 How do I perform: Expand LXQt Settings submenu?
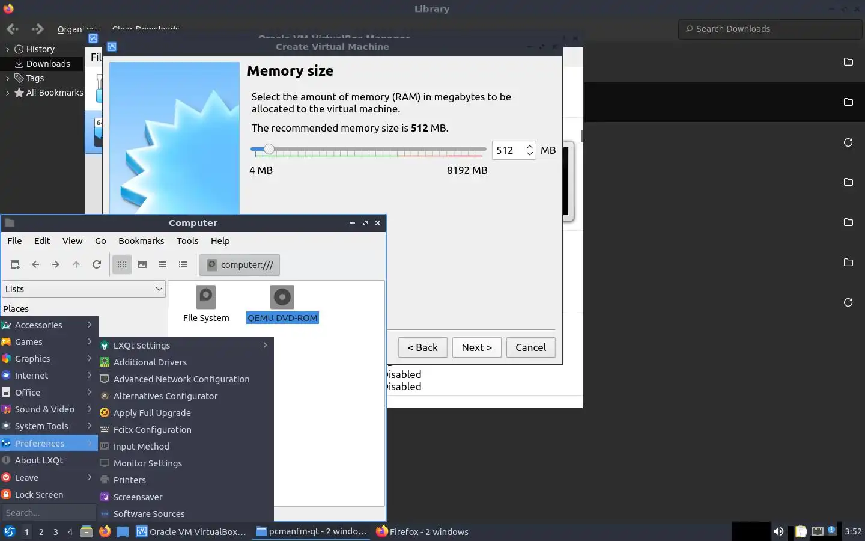pos(186,346)
